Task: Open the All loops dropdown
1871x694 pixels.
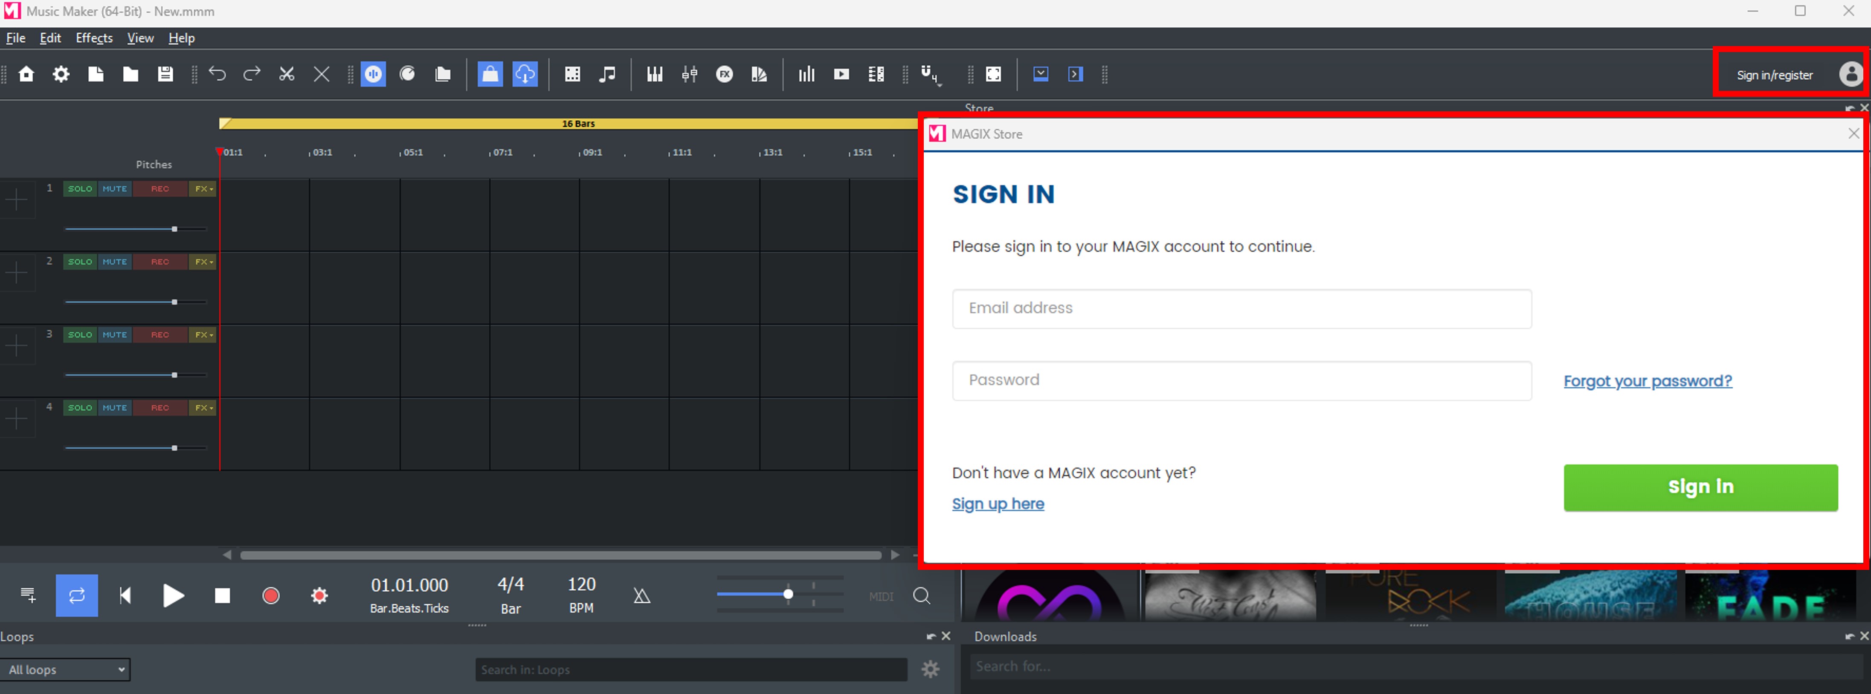Action: 65,670
